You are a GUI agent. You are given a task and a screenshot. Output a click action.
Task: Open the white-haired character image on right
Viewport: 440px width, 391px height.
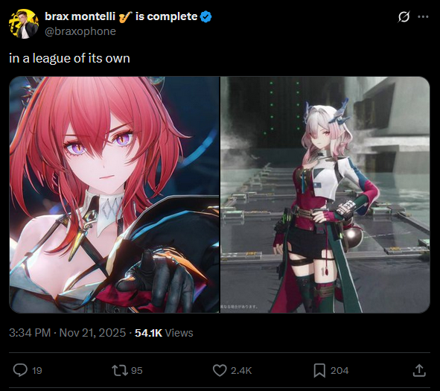[x=325, y=194]
